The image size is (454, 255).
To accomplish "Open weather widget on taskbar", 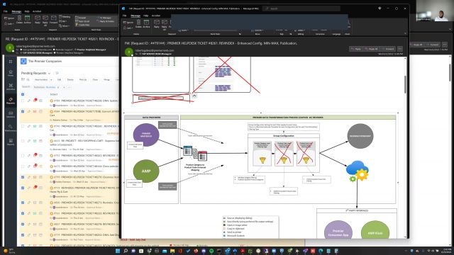I will click(x=9, y=251).
